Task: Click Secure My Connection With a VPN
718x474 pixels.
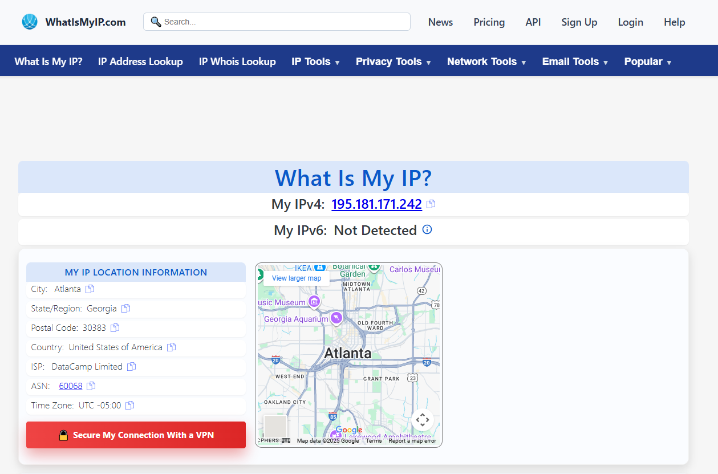Action: (x=136, y=435)
